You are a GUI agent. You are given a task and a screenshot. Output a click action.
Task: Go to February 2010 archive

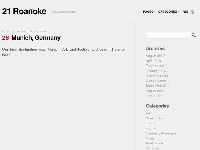[x=157, y=66]
